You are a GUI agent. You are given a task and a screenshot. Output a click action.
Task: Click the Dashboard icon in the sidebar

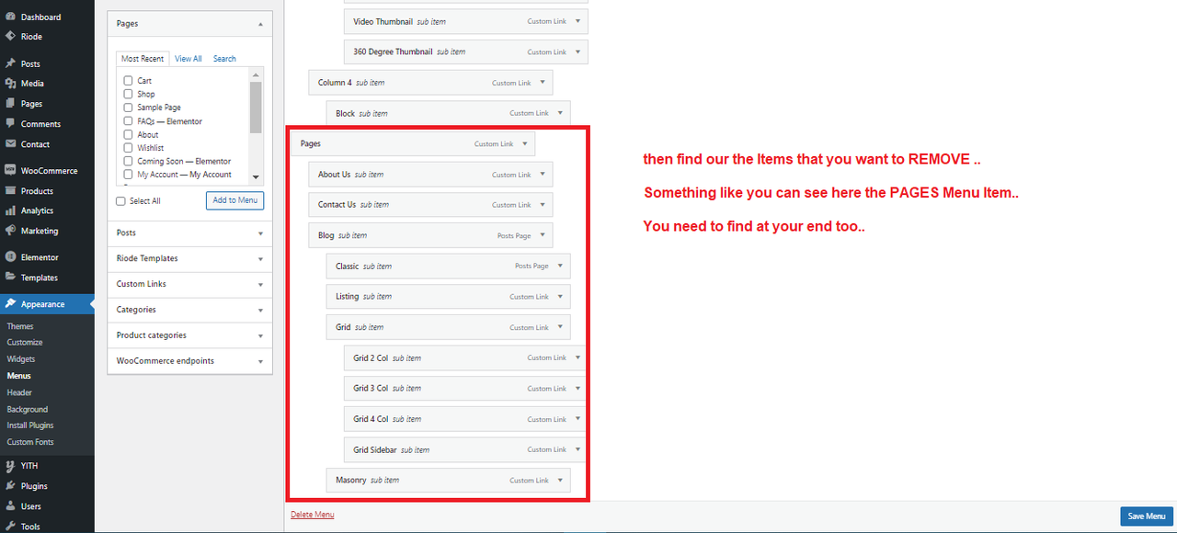pyautogui.click(x=10, y=17)
